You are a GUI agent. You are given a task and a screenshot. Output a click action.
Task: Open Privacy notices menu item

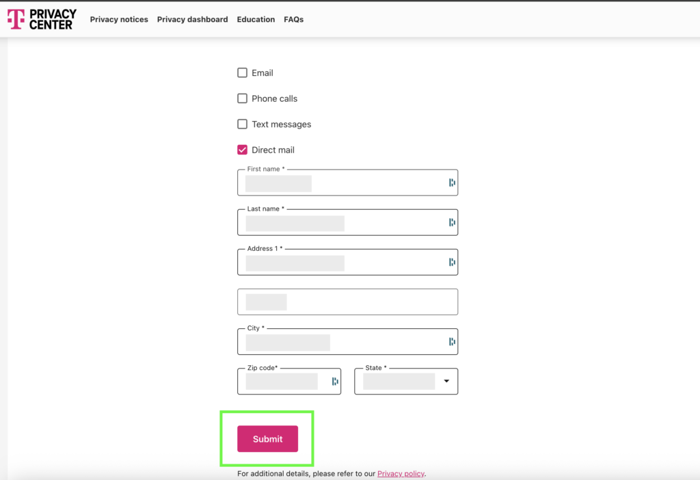click(119, 20)
